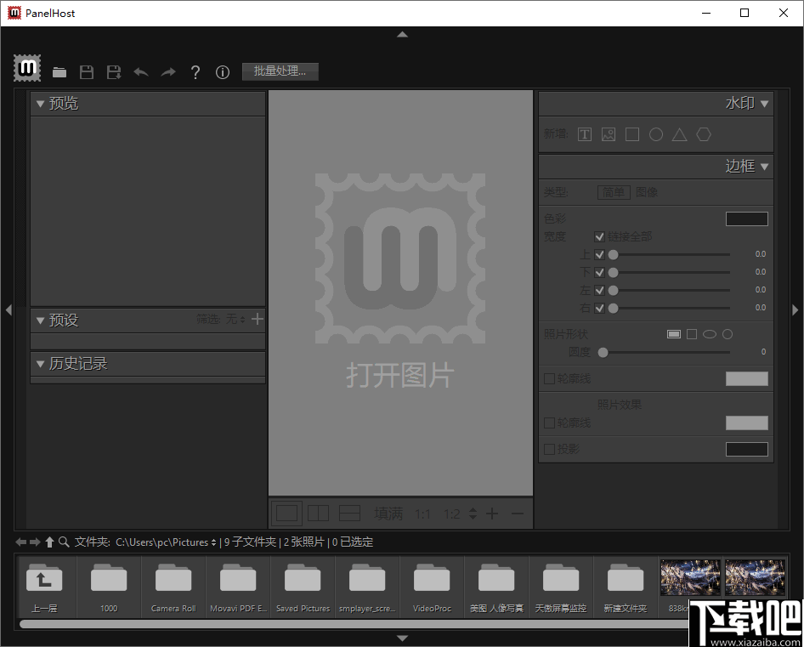Collapse the 水印 panel
Viewport: 804px width, 647px height.
tap(763, 102)
